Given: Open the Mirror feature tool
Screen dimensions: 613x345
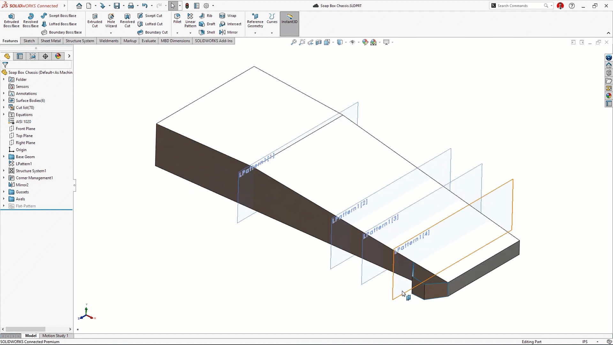Looking at the screenshot, I should coord(229,32).
